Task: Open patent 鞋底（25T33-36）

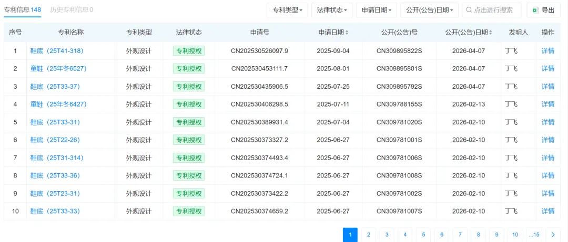Action: tap(55, 175)
